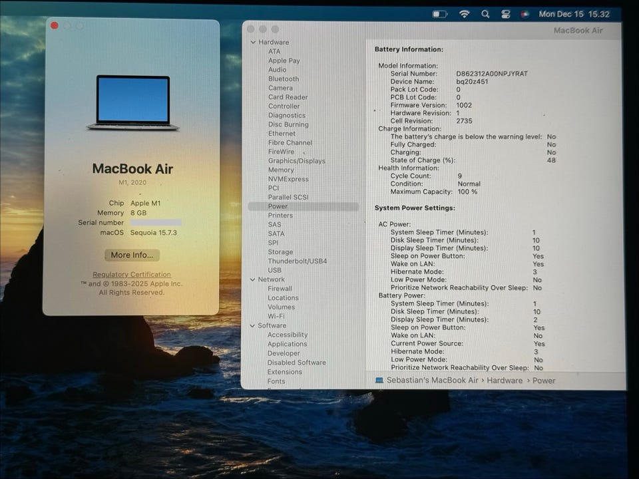The image size is (639, 479).
Task: Select FireWire in sidebar
Action: click(x=281, y=152)
